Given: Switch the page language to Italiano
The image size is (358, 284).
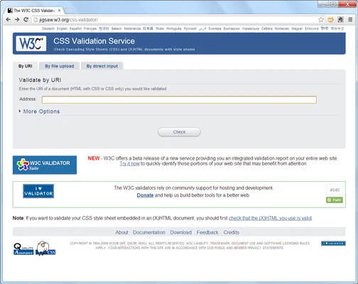Looking at the screenshot, I should 116,28.
